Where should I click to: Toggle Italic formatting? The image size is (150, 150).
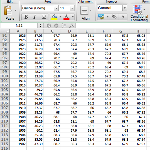point(35,17)
